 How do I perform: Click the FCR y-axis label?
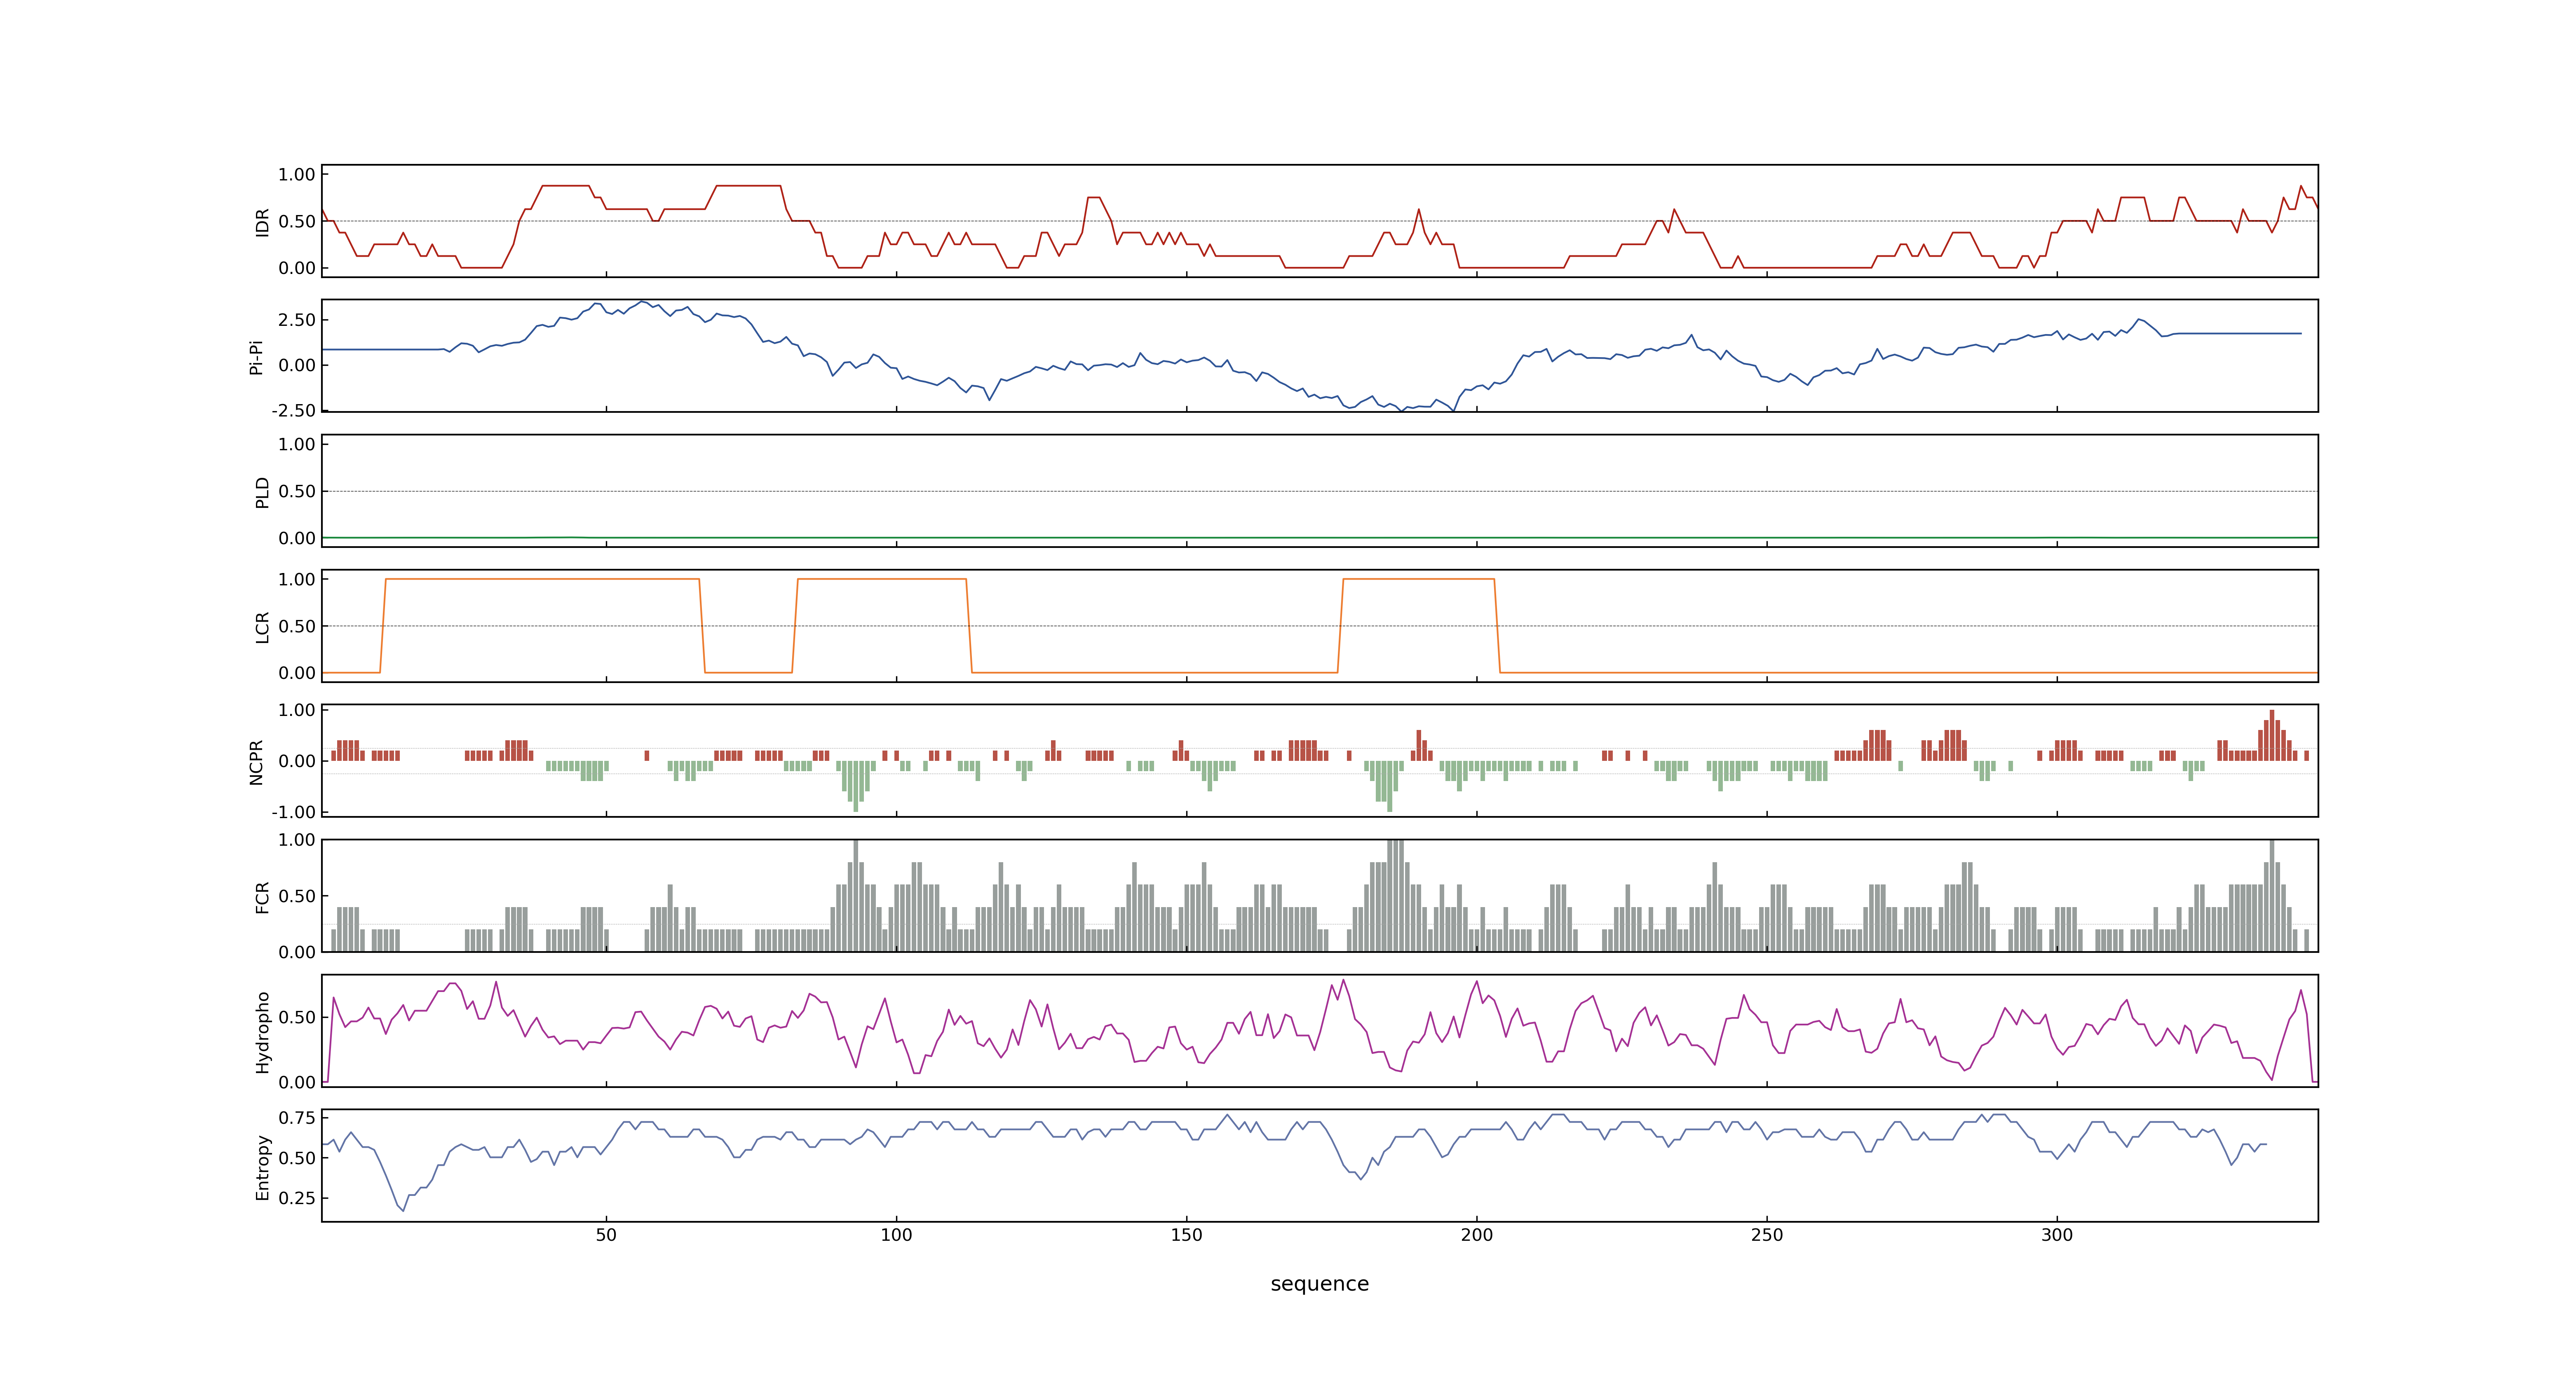(262, 897)
